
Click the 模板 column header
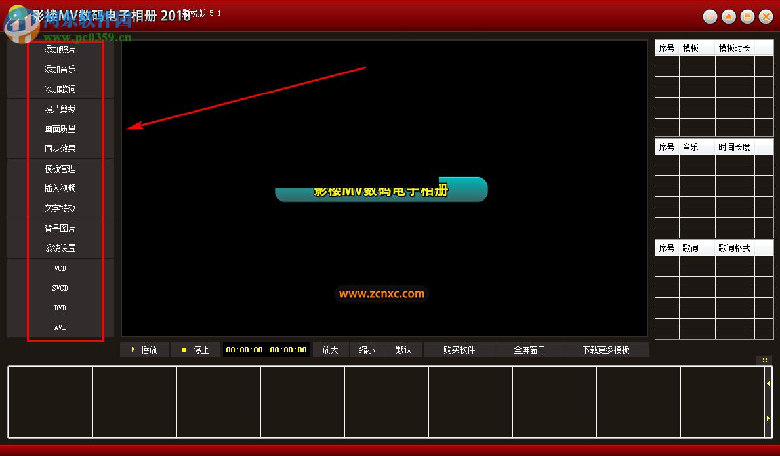(x=697, y=49)
